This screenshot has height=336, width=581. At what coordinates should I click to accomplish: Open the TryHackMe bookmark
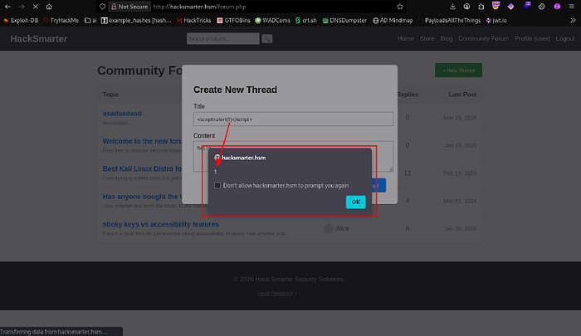(61, 21)
